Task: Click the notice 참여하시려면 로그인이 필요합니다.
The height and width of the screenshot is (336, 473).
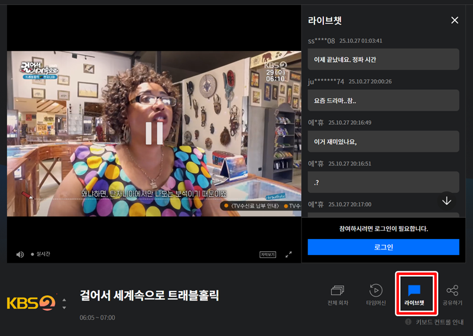Action: pos(383,228)
